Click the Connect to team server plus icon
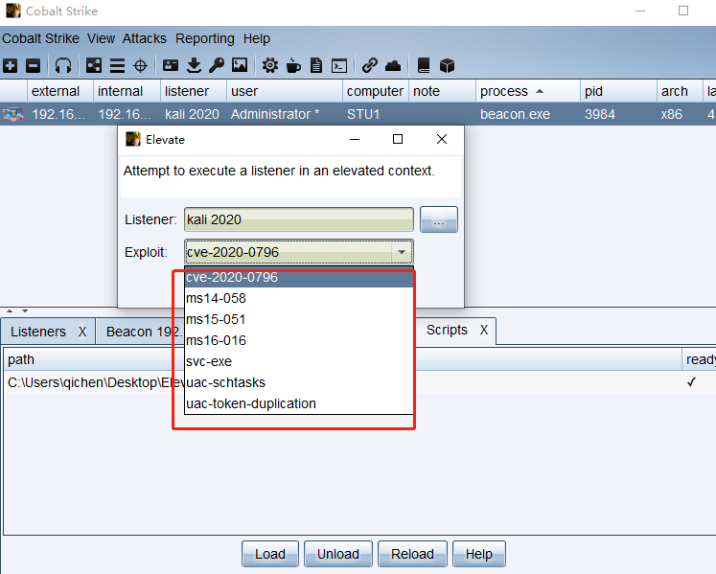 click(x=10, y=66)
